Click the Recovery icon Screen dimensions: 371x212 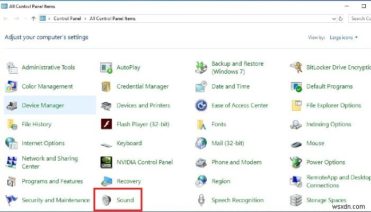point(106,181)
